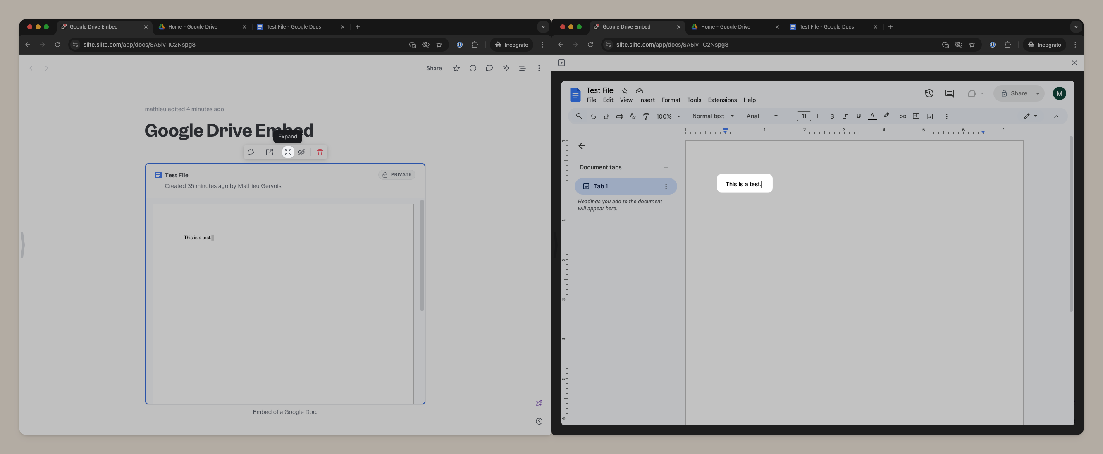Open the comments bubble icon in Slite header
Viewport: 1103px width, 454px height.
(x=489, y=68)
